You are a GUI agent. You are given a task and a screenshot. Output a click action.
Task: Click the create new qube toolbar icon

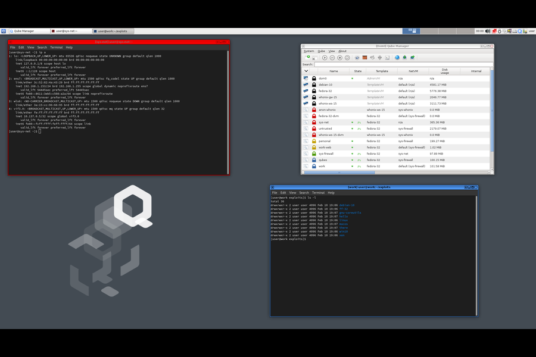pos(307,57)
